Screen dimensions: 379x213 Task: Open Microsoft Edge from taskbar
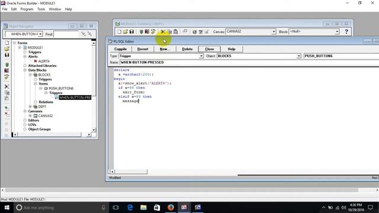[130, 208]
